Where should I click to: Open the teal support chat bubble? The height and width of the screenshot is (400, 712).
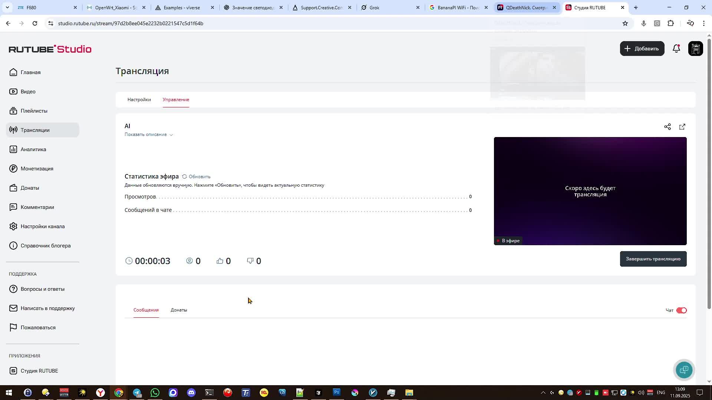(x=684, y=370)
